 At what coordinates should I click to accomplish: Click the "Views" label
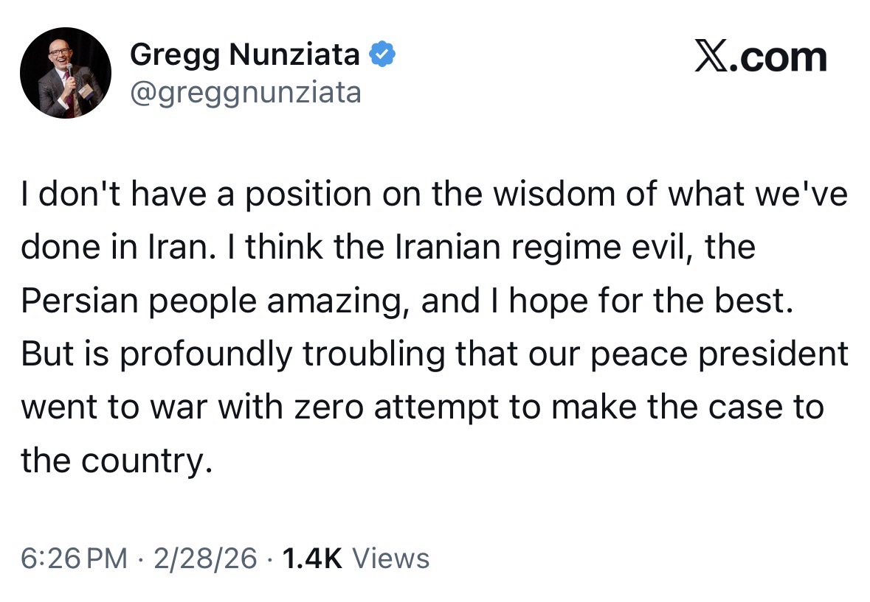pyautogui.click(x=391, y=558)
